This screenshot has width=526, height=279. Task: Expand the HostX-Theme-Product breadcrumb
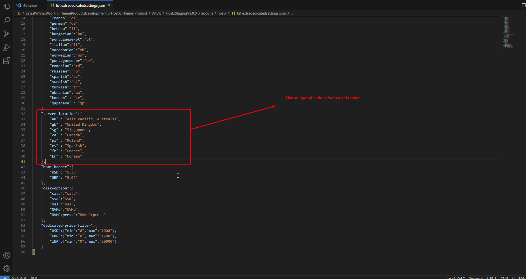tap(129, 13)
